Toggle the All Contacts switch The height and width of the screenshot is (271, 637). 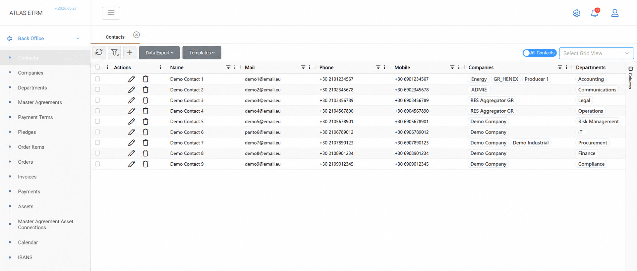click(539, 53)
